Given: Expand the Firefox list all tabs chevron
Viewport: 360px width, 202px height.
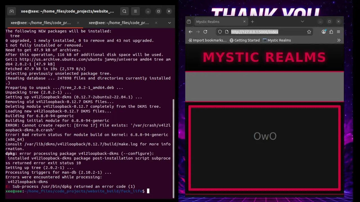Looking at the screenshot, I should point(302,22).
